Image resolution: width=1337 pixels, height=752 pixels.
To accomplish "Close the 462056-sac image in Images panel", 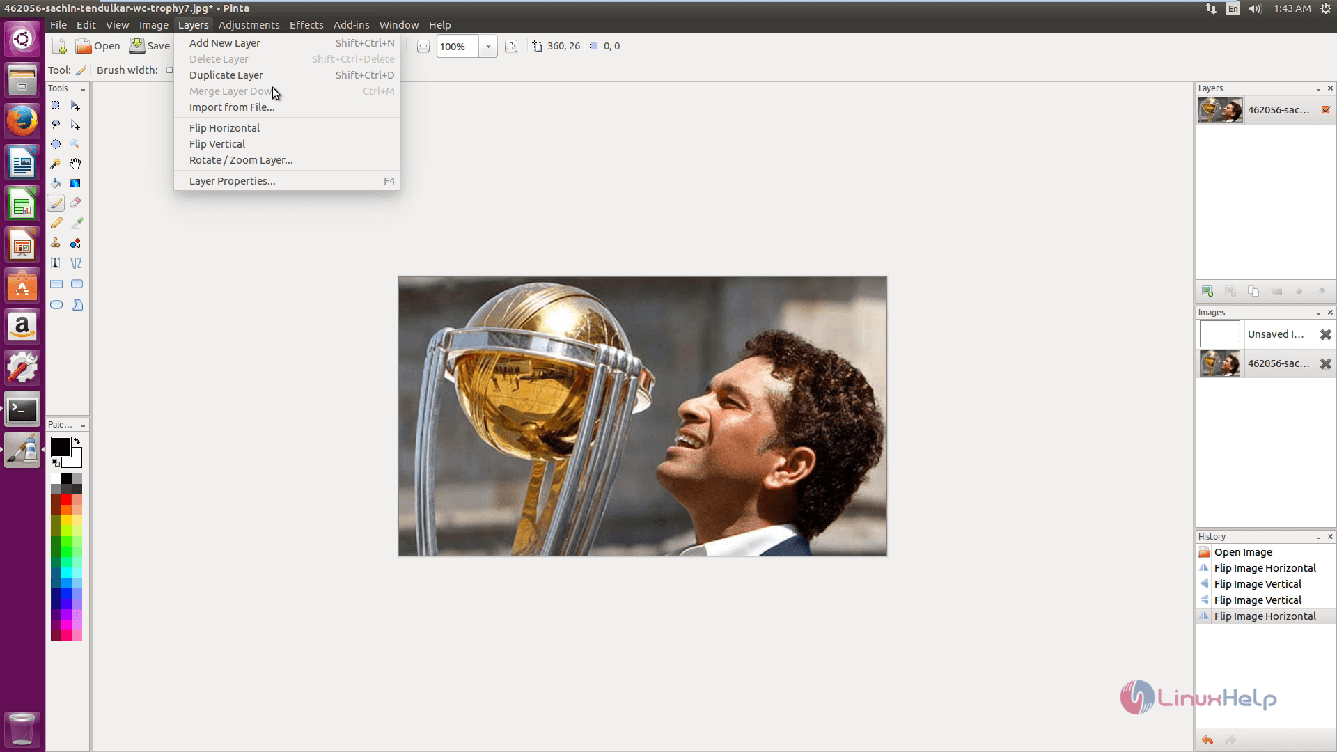I will point(1326,364).
